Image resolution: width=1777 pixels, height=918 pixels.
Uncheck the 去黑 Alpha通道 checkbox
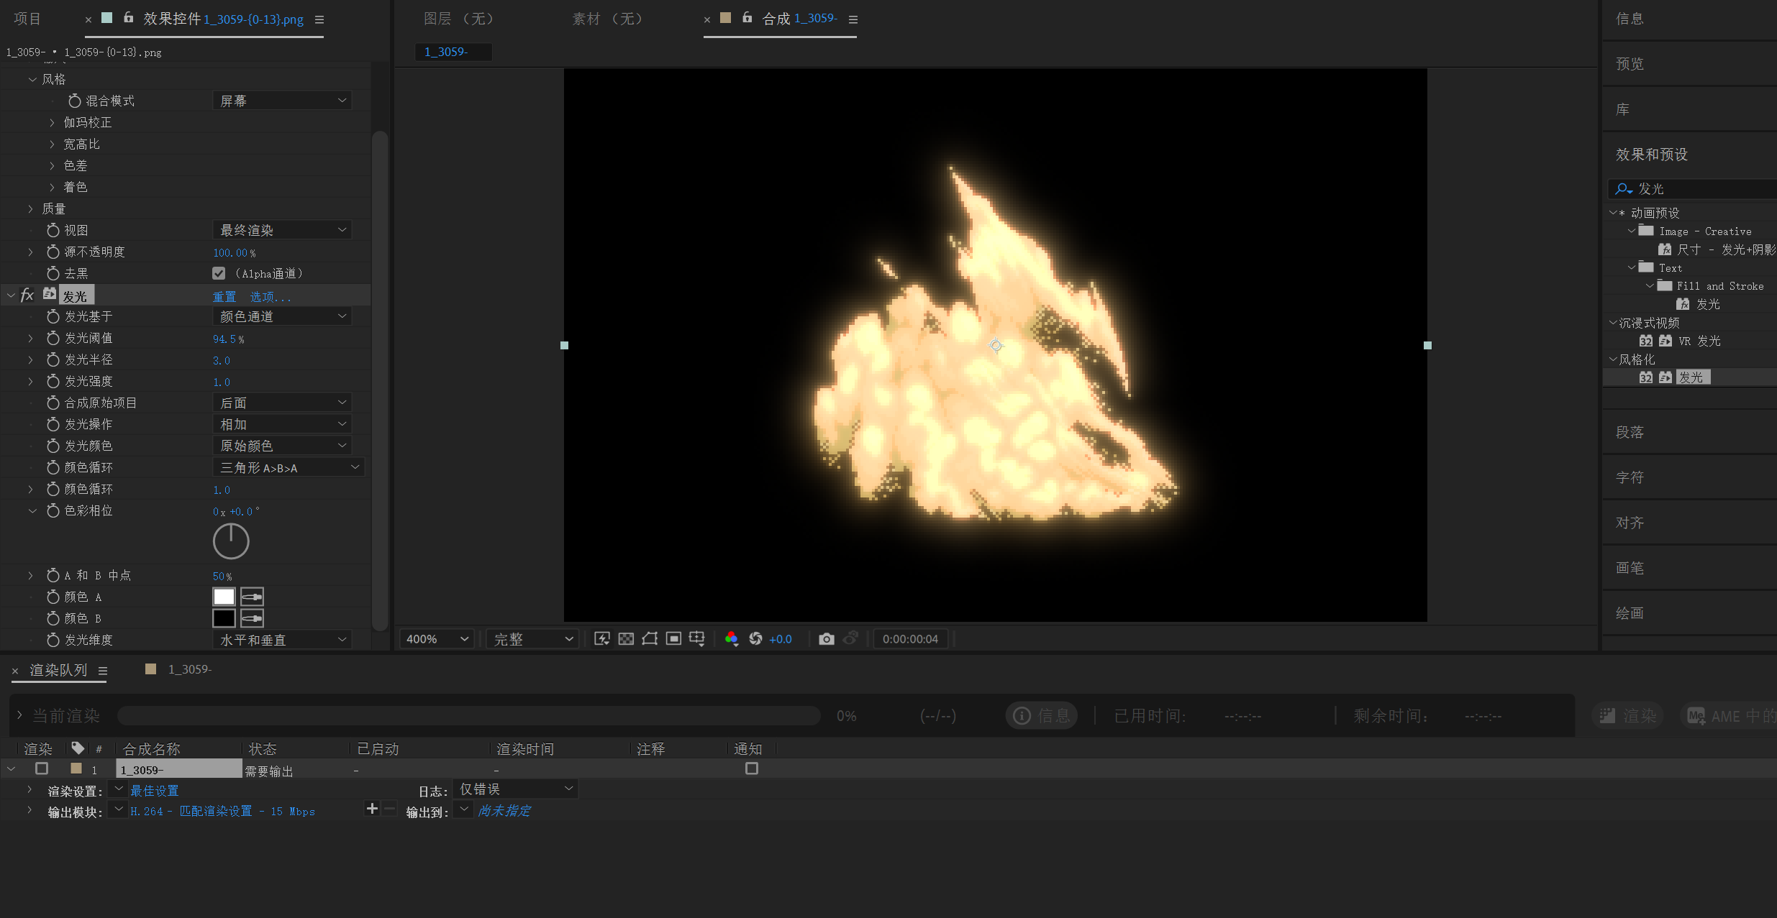(219, 273)
